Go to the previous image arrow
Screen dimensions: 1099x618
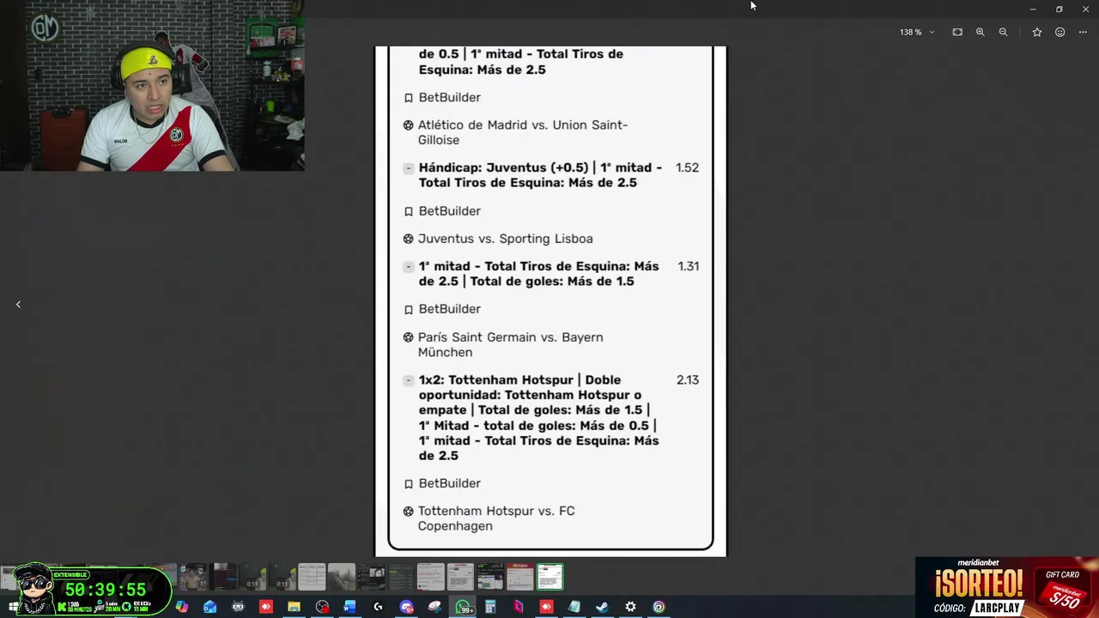[x=18, y=305]
